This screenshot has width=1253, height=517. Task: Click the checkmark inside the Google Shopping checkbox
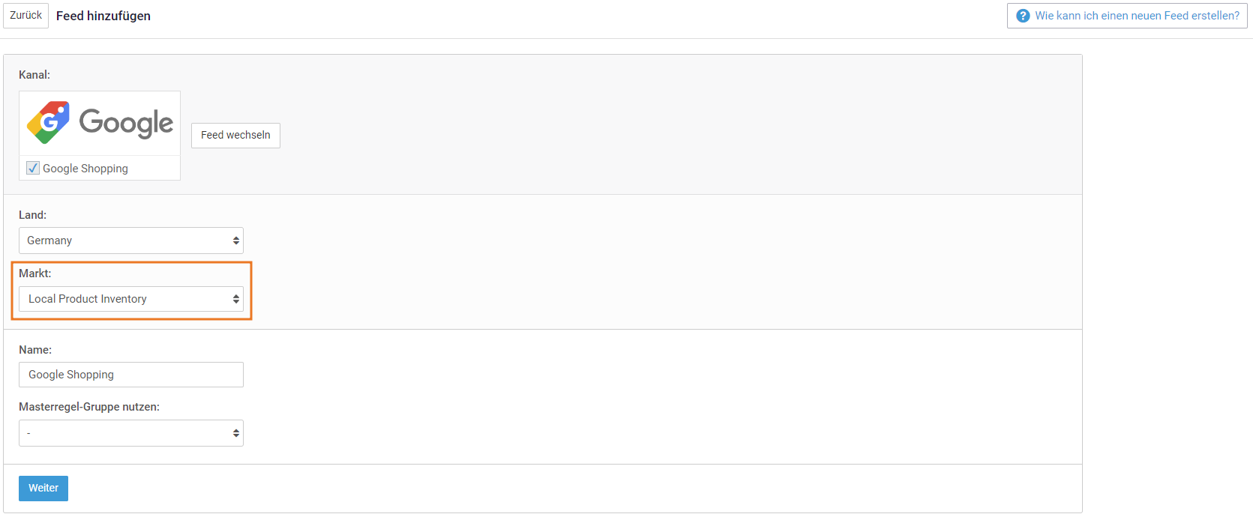pos(32,168)
